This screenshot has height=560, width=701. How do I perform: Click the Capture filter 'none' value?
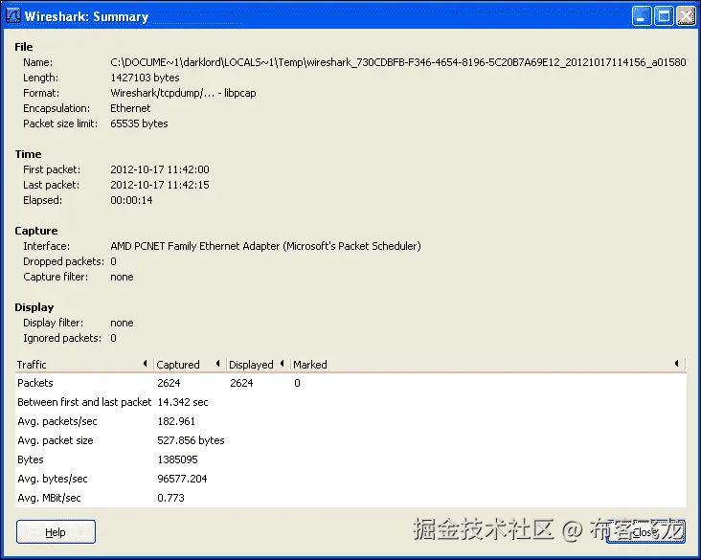(122, 277)
